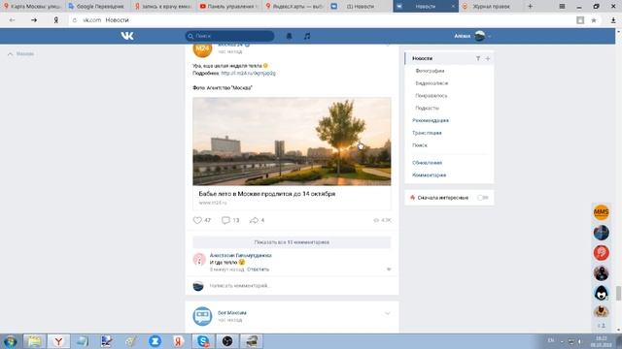Expand the profile dropdown next to Алекс avatar
This screenshot has width=622, height=349.
point(490,37)
